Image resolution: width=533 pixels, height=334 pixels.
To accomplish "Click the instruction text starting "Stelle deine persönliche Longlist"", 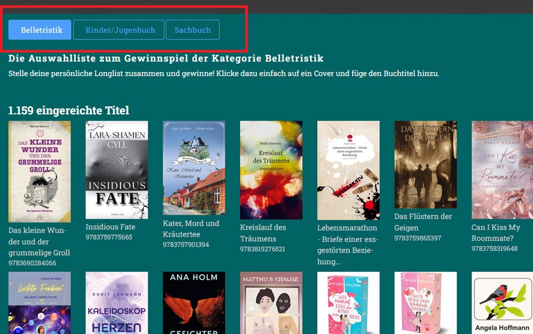I will [224, 74].
